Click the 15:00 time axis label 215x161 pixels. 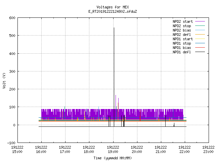click(x=17, y=152)
